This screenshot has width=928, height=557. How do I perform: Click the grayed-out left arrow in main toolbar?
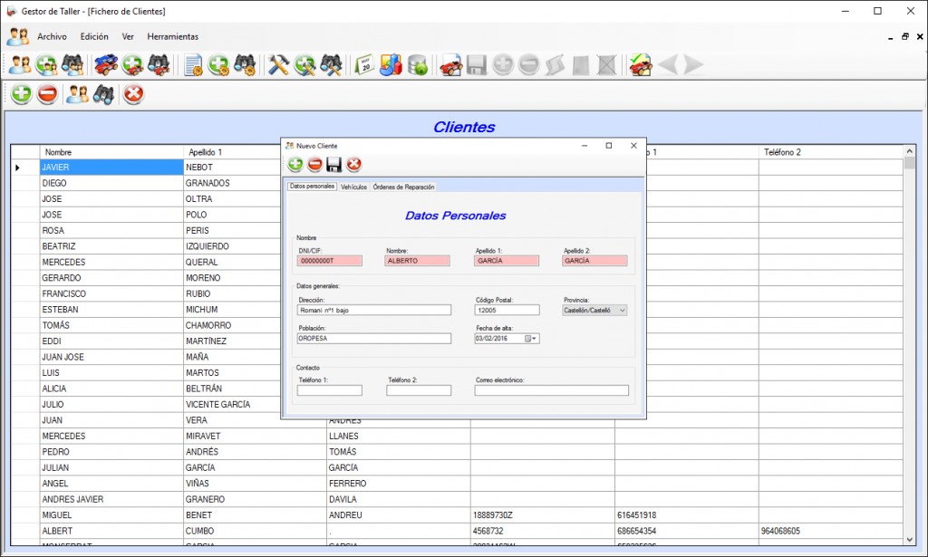click(x=668, y=65)
